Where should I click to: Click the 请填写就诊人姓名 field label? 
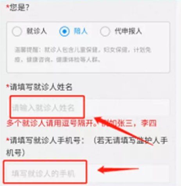(41, 87)
